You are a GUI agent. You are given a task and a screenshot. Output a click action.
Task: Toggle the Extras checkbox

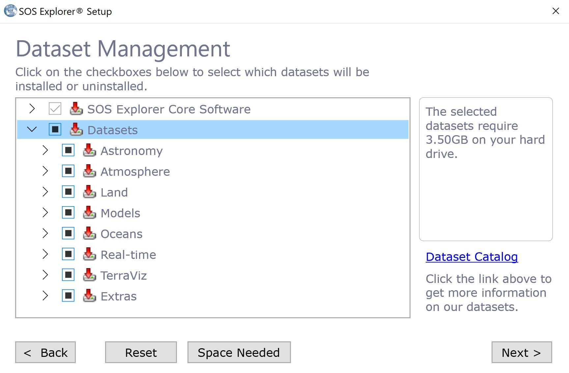[x=68, y=295]
